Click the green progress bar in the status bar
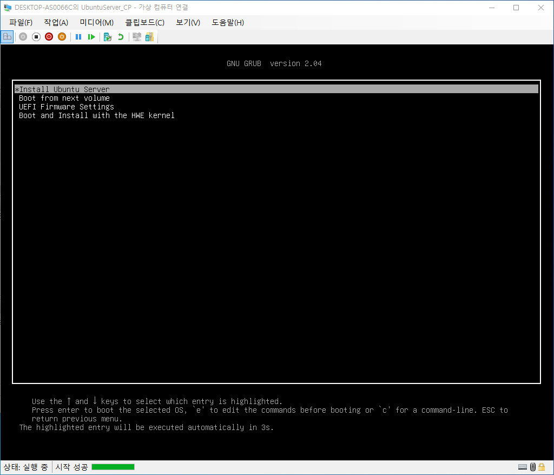The image size is (554, 475). click(113, 467)
